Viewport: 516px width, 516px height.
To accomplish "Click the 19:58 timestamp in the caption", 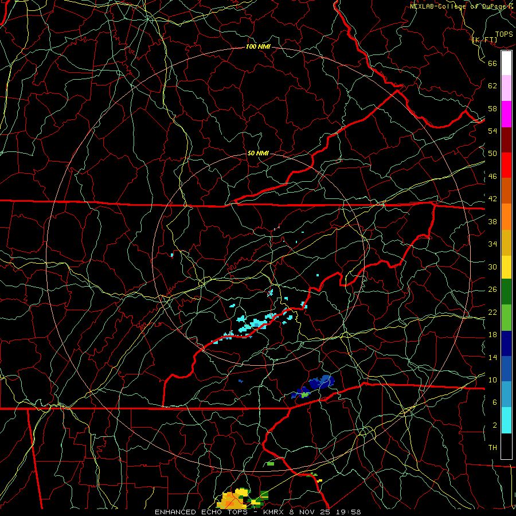I will pos(350,512).
